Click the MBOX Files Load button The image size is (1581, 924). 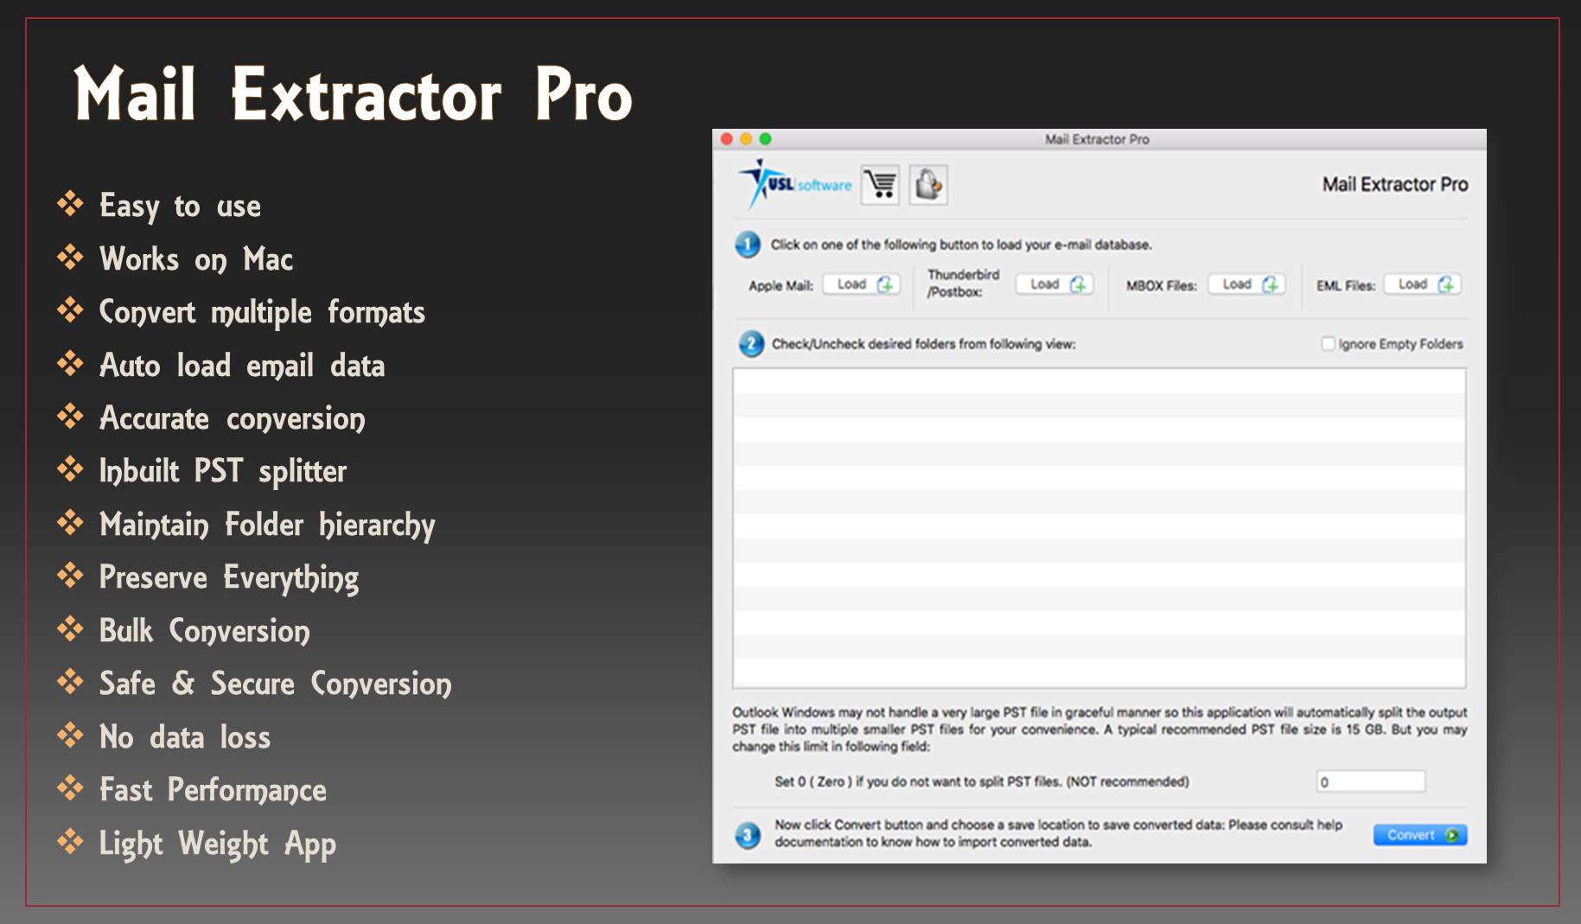(1238, 284)
